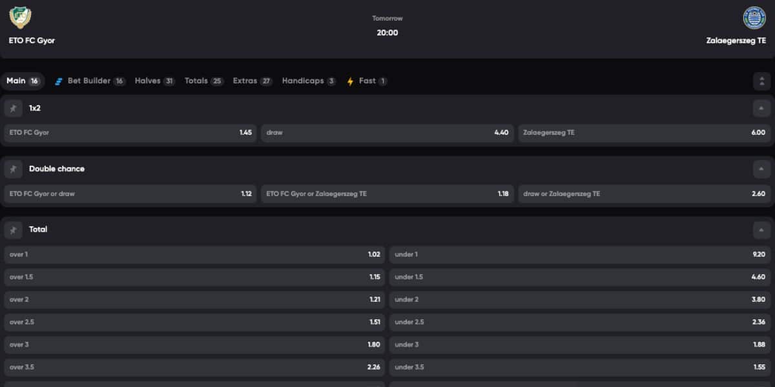
Task: Choose over 2.5 at 1.51
Action: point(194,322)
